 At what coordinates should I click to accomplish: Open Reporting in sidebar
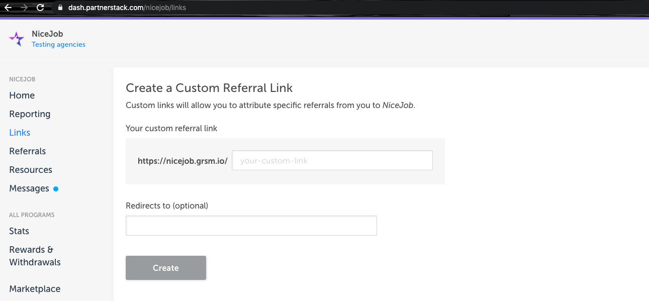click(x=30, y=114)
